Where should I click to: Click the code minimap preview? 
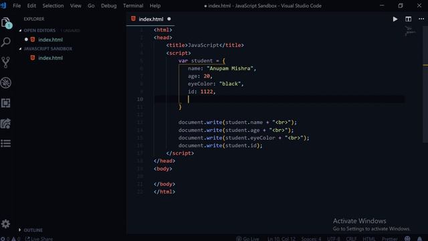[410, 31]
